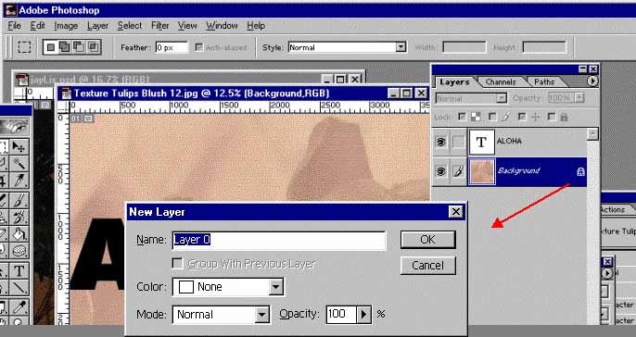This screenshot has height=337, width=636.
Task: Toggle the lock transparent pixels checkbox
Action: pos(462,117)
